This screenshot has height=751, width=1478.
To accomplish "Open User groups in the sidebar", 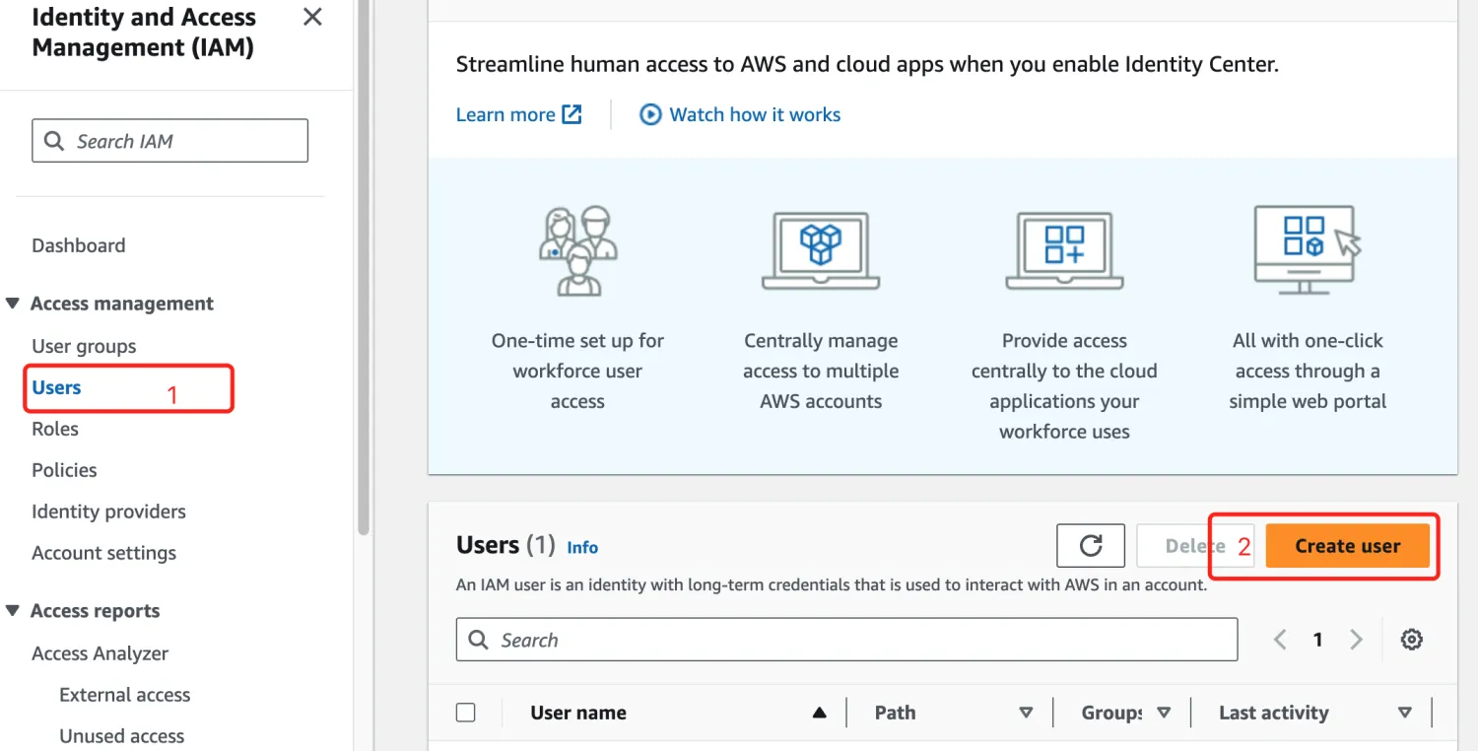I will (x=84, y=346).
